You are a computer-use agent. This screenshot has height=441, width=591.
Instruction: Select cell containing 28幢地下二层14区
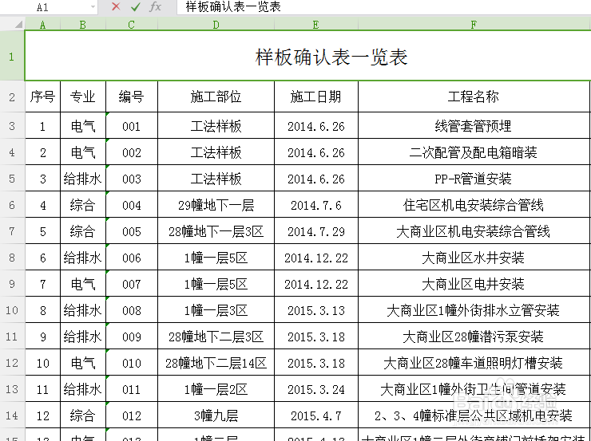216,363
